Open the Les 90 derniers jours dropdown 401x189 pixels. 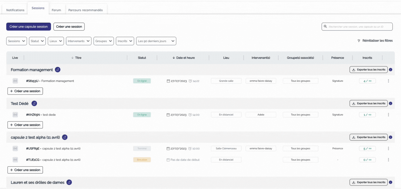[156, 41]
